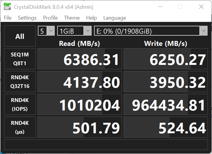Image resolution: width=212 pixels, height=154 pixels.
Task: Click the RND4K (IOPS) test button
Action: pyautogui.click(x=20, y=104)
